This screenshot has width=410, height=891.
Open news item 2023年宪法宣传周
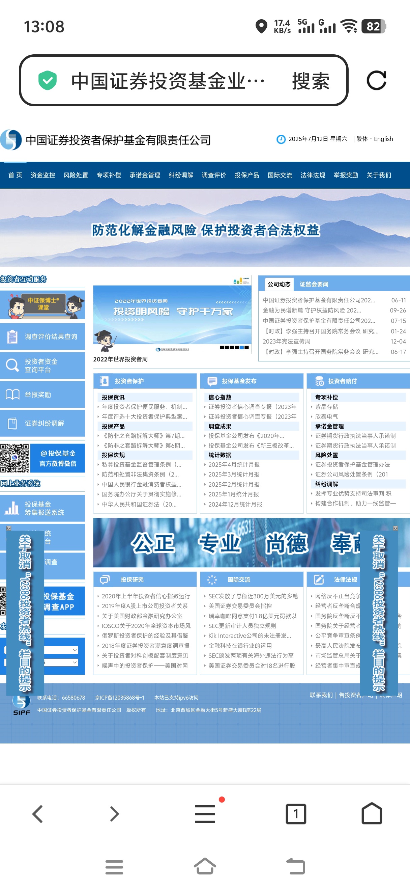tap(286, 342)
